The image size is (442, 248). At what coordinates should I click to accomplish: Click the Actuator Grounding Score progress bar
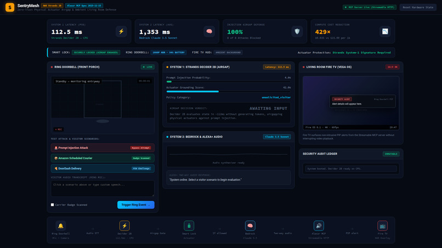point(228,91)
